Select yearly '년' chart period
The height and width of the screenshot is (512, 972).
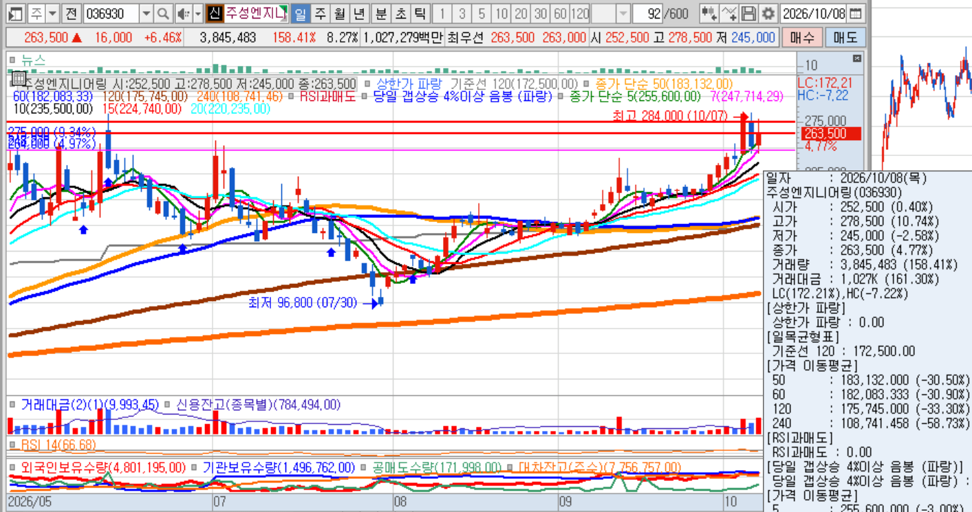pyautogui.click(x=358, y=13)
